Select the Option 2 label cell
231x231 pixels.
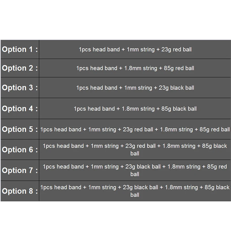point(20,68)
